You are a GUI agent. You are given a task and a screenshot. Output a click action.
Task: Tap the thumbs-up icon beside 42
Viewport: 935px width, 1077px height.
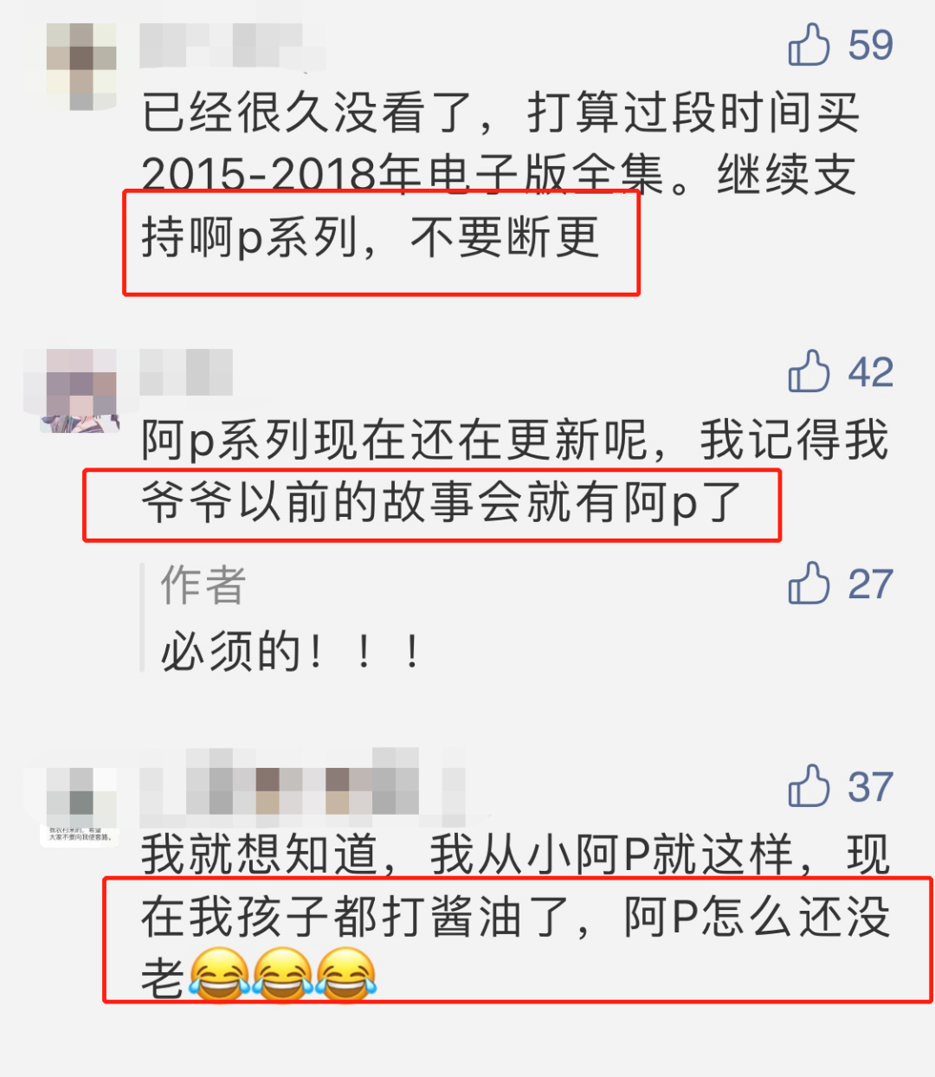(809, 371)
